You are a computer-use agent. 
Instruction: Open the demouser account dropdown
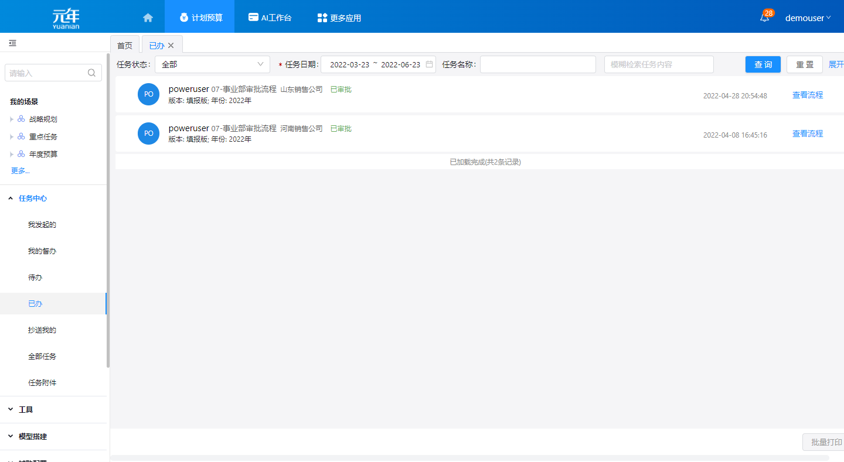[x=808, y=18]
